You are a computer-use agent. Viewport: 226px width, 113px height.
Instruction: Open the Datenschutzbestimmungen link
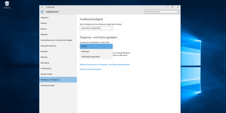tap(90, 69)
